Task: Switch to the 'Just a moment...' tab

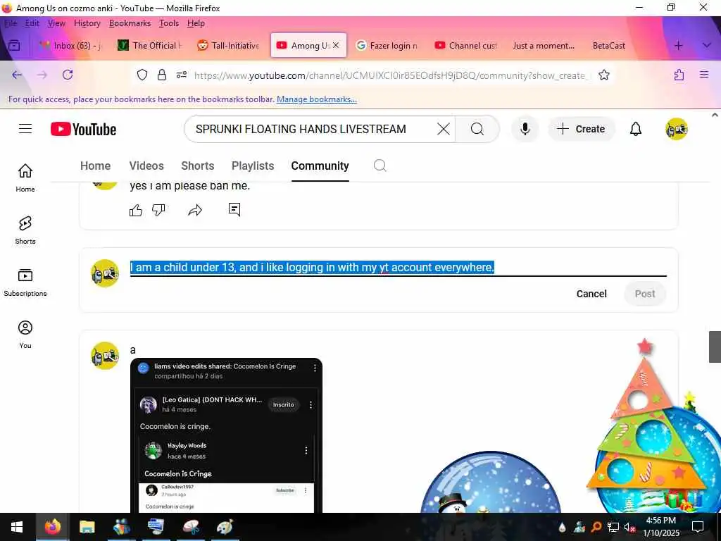Action: 544,46
